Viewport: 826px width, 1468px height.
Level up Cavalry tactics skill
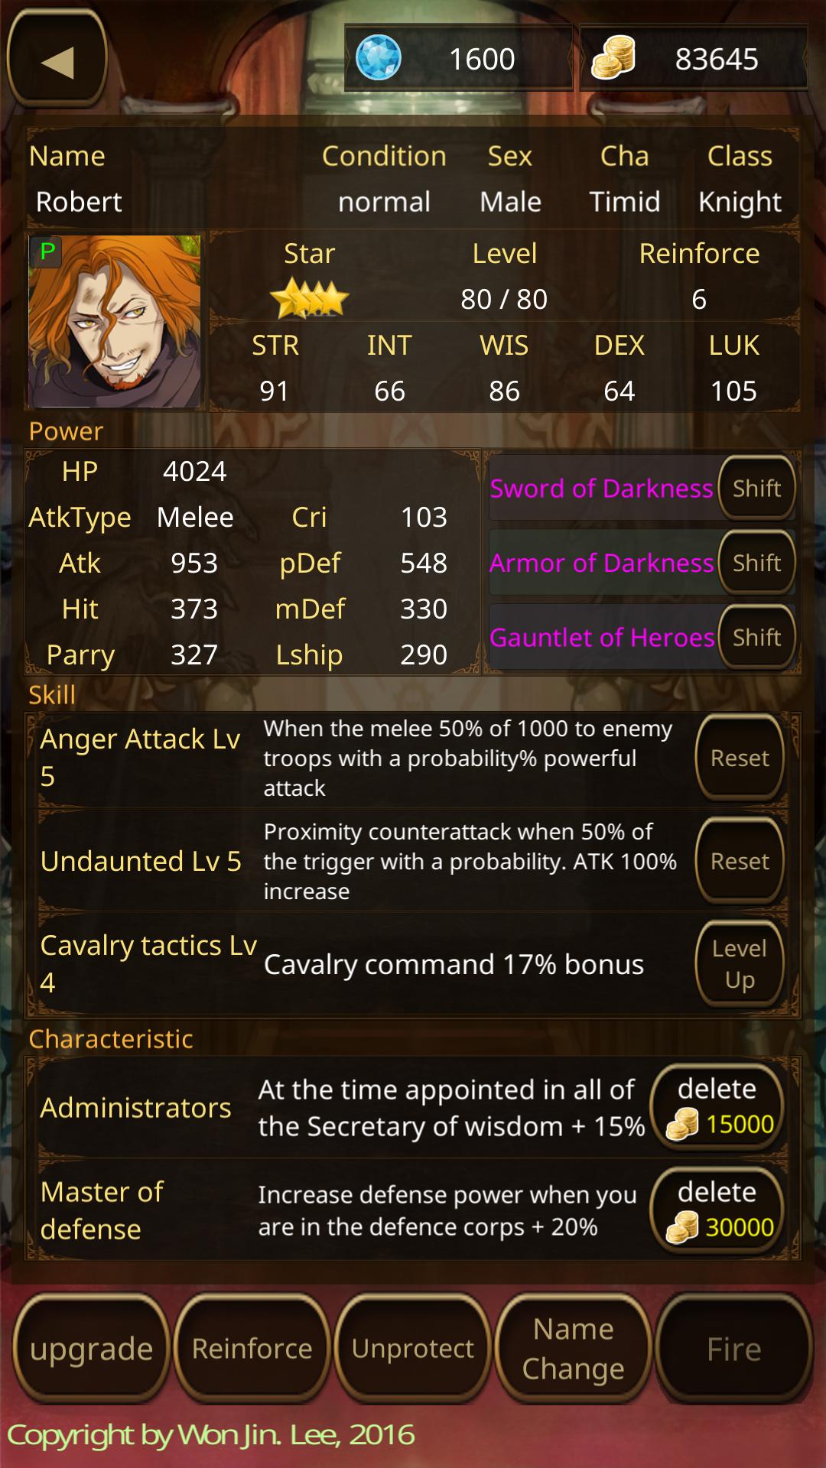click(740, 963)
